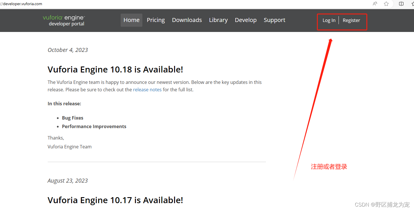This screenshot has width=414, height=210.
Task: Click the Bug Fixes bullet item
Action: [73, 118]
